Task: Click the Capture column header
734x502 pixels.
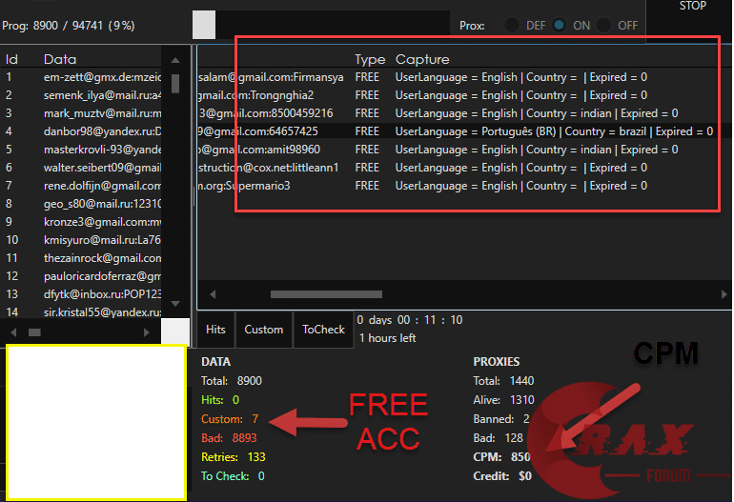Action: click(422, 59)
